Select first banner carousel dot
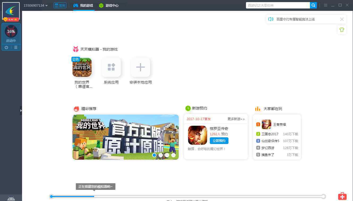353x201 pixels. 154,155
